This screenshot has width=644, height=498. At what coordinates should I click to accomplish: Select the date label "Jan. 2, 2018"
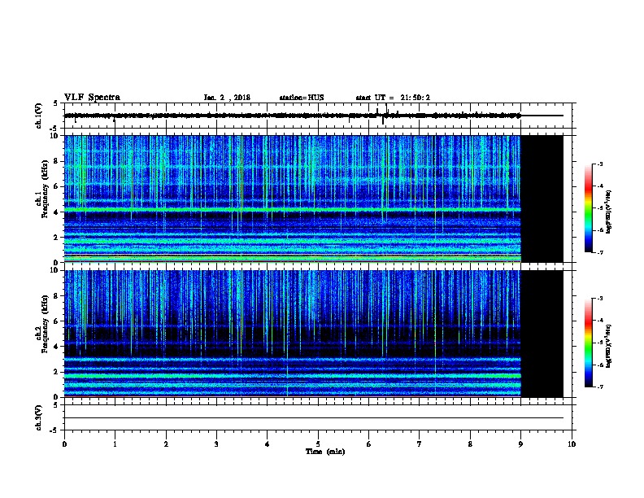(x=227, y=98)
